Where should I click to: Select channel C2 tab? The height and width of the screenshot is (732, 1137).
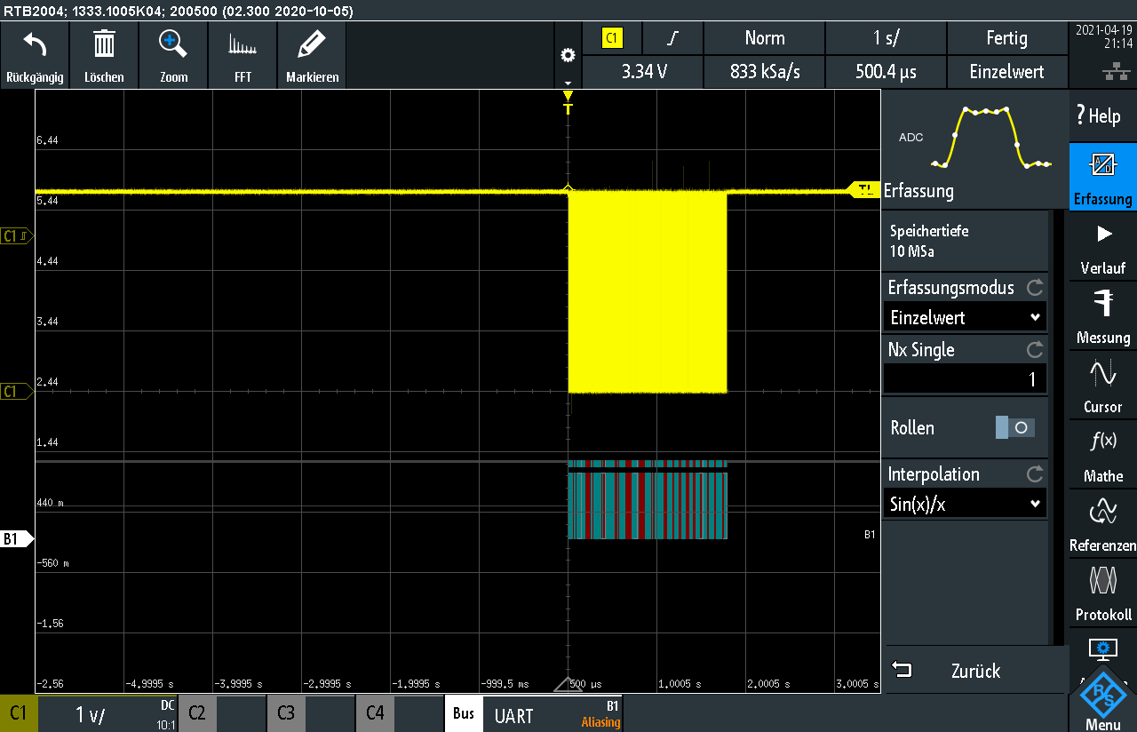click(196, 713)
